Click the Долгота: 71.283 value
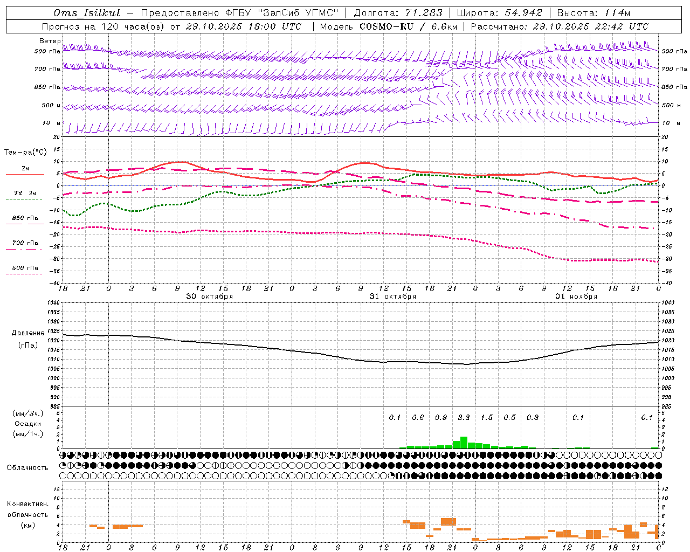Screen dimensions: 690x552 [398, 13]
